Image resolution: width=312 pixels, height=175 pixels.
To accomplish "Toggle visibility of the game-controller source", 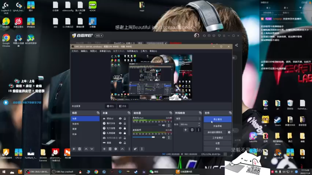I will pyautogui.click(x=120, y=143).
